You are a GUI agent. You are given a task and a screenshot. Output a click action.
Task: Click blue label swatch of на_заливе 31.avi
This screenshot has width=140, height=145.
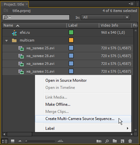tap(71, 71)
